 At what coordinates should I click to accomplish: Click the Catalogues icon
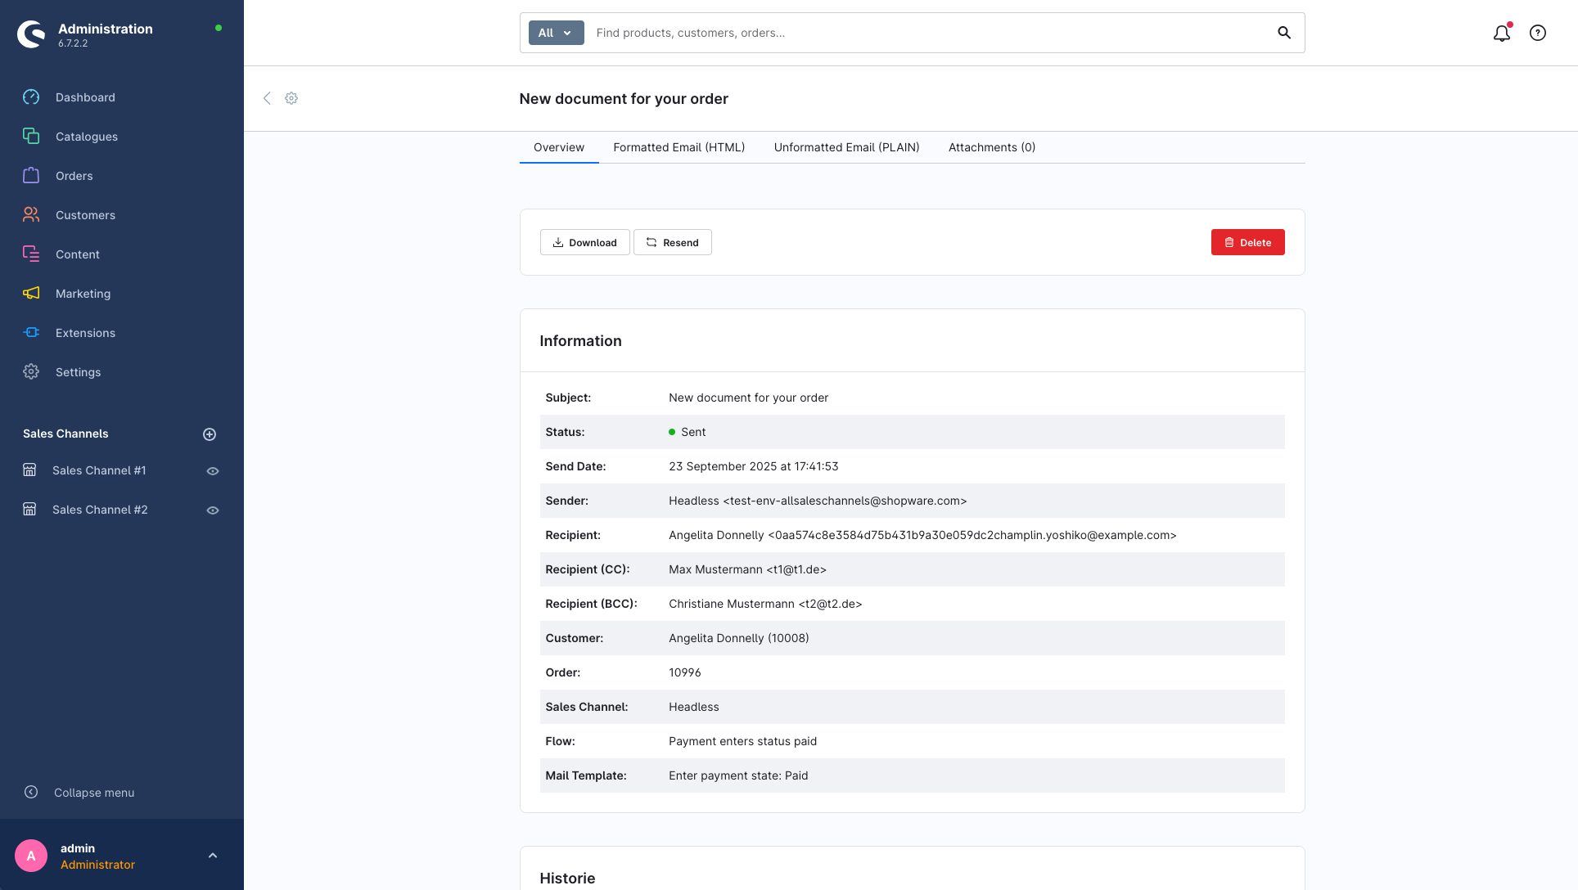(31, 137)
